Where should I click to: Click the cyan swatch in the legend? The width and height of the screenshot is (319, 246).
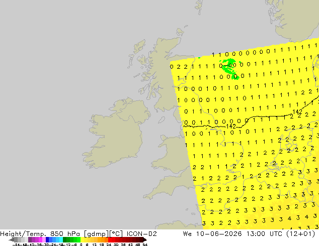click(x=61, y=239)
